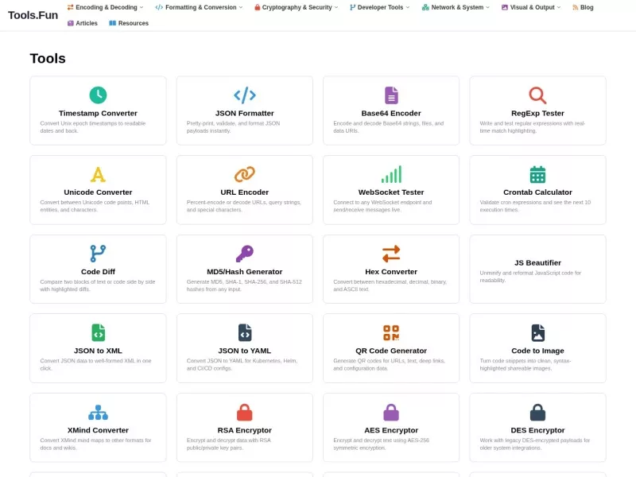Click the RegExp Tester magnifier icon
Screen dimensions: 636x477
click(537, 95)
